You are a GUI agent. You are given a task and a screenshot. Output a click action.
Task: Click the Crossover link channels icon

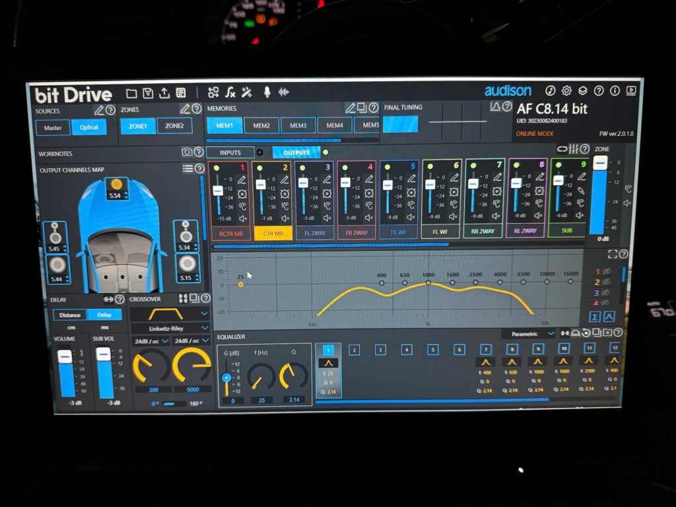click(183, 298)
